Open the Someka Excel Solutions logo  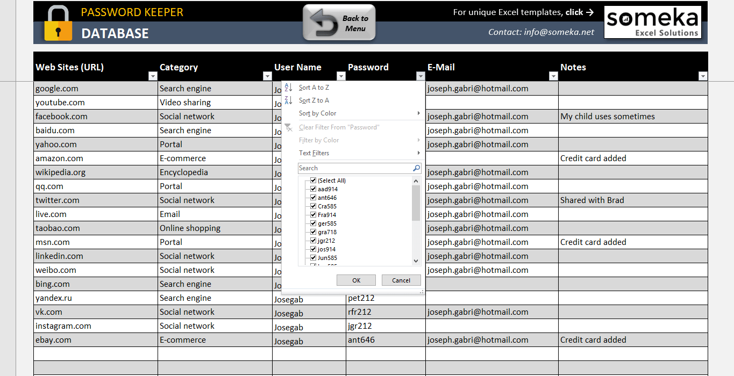(x=652, y=23)
